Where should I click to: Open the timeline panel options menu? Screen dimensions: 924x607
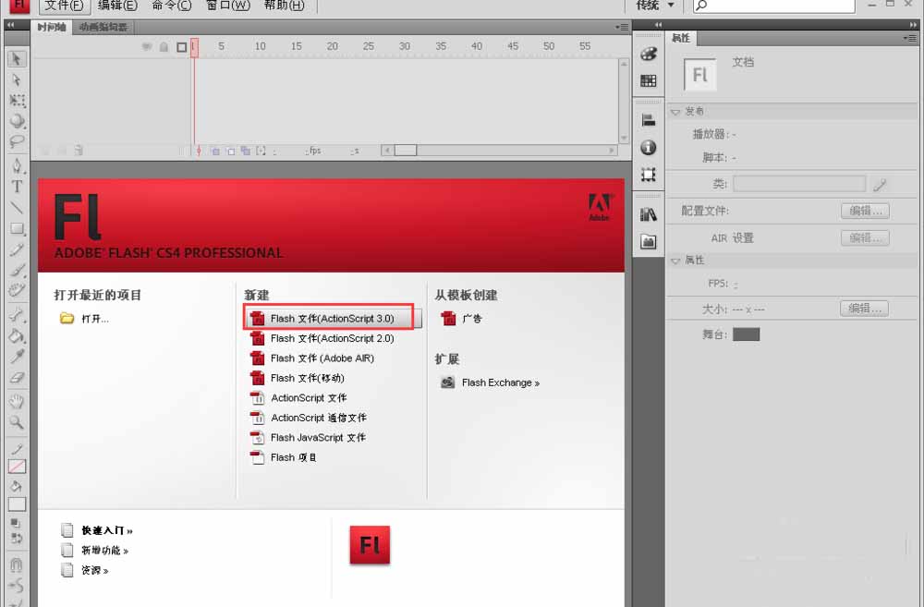coord(622,27)
